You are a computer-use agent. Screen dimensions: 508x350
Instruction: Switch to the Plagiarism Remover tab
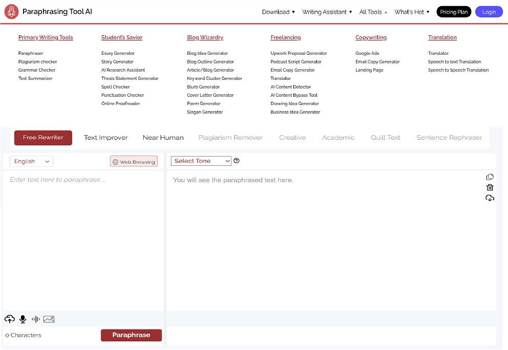[230, 138]
